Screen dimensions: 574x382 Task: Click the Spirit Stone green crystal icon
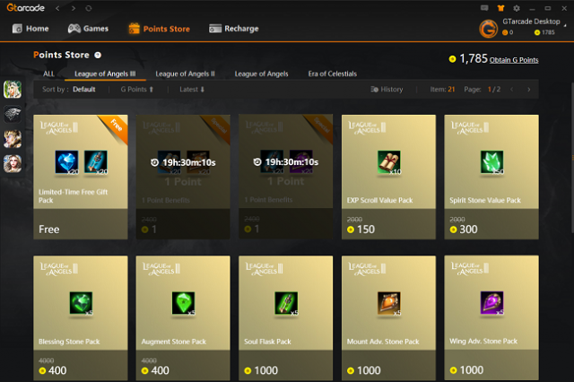491,161
